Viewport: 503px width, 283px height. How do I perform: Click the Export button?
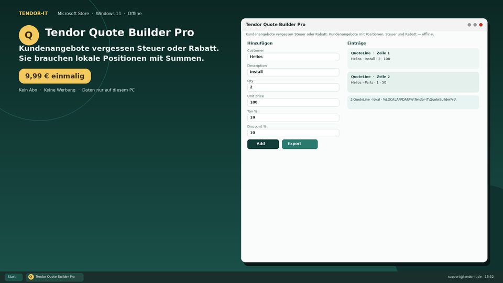tap(300, 144)
